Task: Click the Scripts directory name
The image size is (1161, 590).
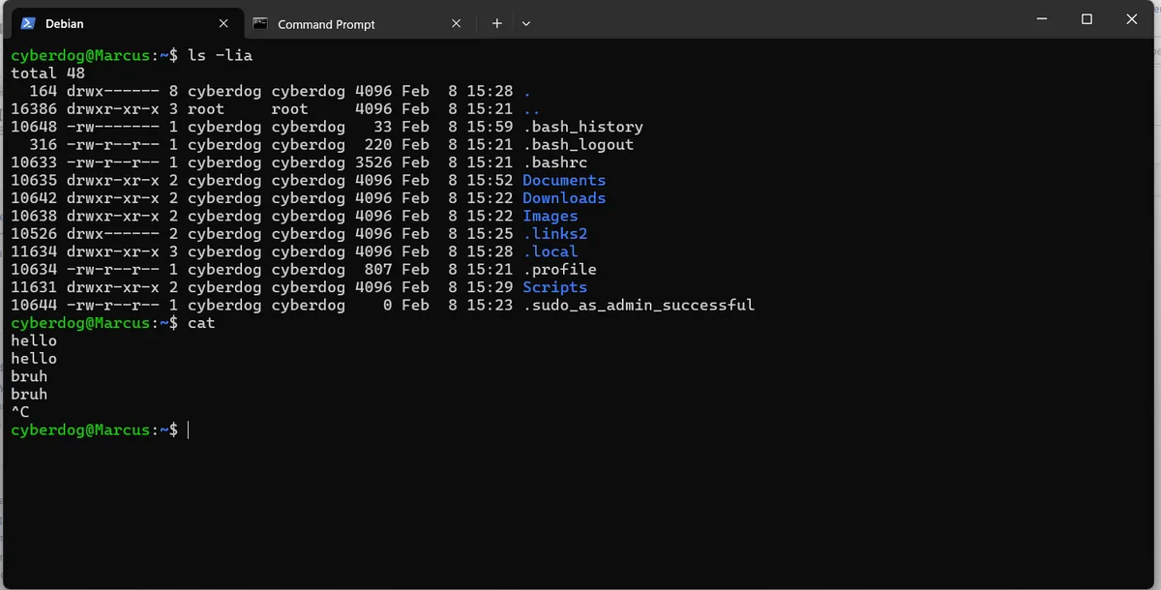Action: click(555, 287)
